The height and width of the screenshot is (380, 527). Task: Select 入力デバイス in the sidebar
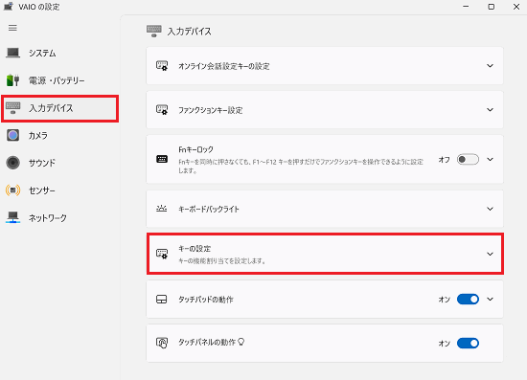click(x=59, y=108)
